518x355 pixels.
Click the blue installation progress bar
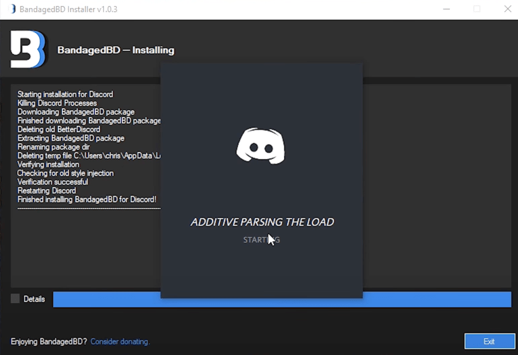[x=282, y=299]
